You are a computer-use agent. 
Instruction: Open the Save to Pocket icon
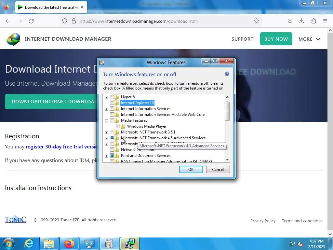pyautogui.click(x=290, y=21)
